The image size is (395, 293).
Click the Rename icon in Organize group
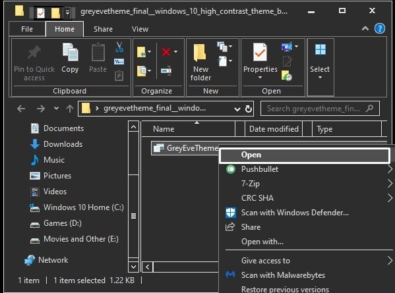pyautogui.click(x=166, y=70)
